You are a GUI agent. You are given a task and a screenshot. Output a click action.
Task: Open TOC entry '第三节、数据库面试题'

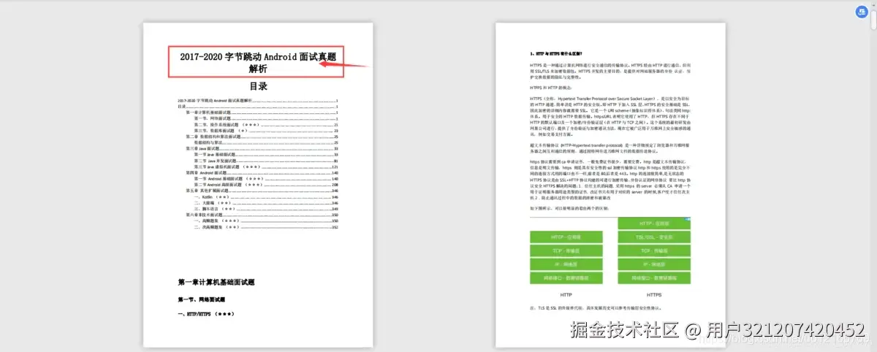(265, 130)
